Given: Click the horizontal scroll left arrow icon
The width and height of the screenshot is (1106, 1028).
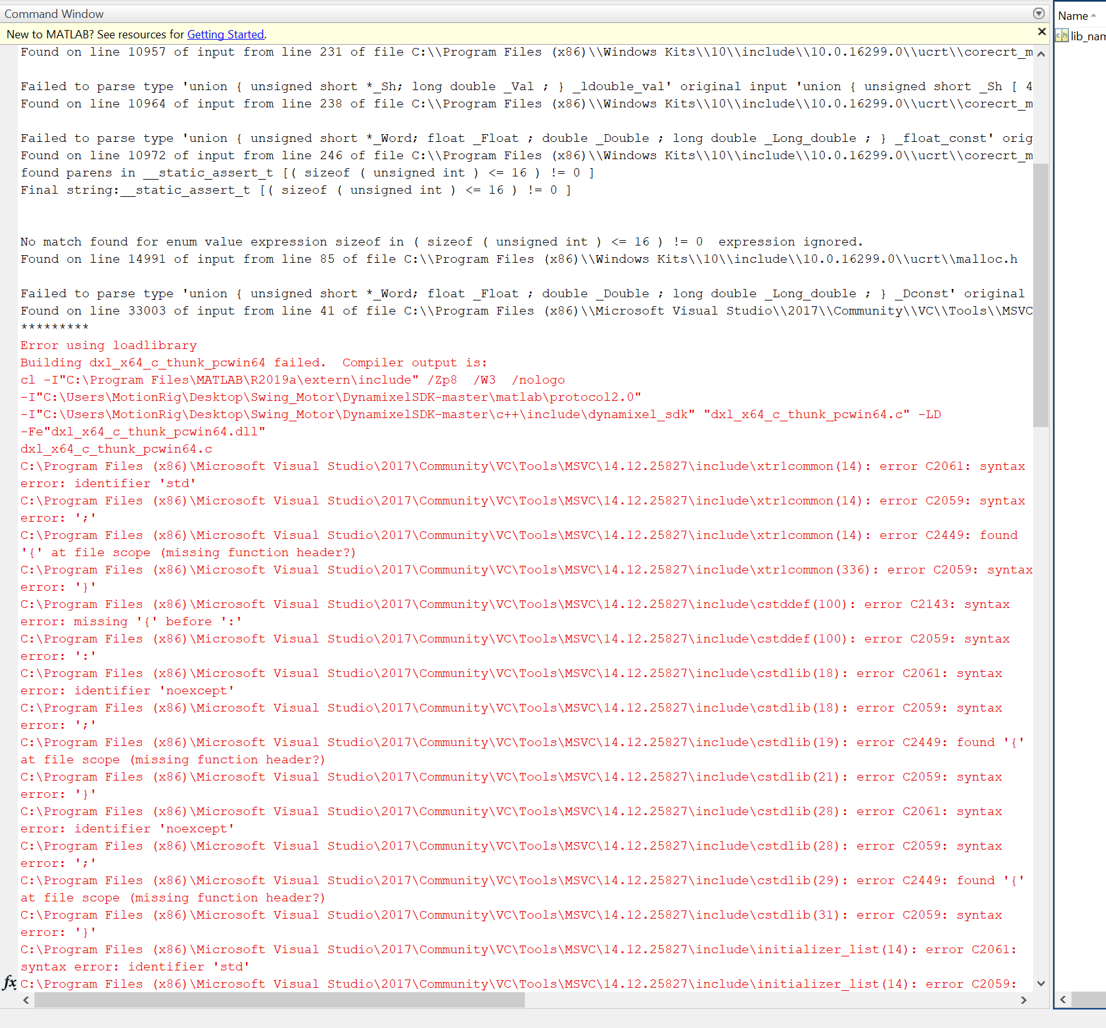Looking at the screenshot, I should (x=25, y=1000).
